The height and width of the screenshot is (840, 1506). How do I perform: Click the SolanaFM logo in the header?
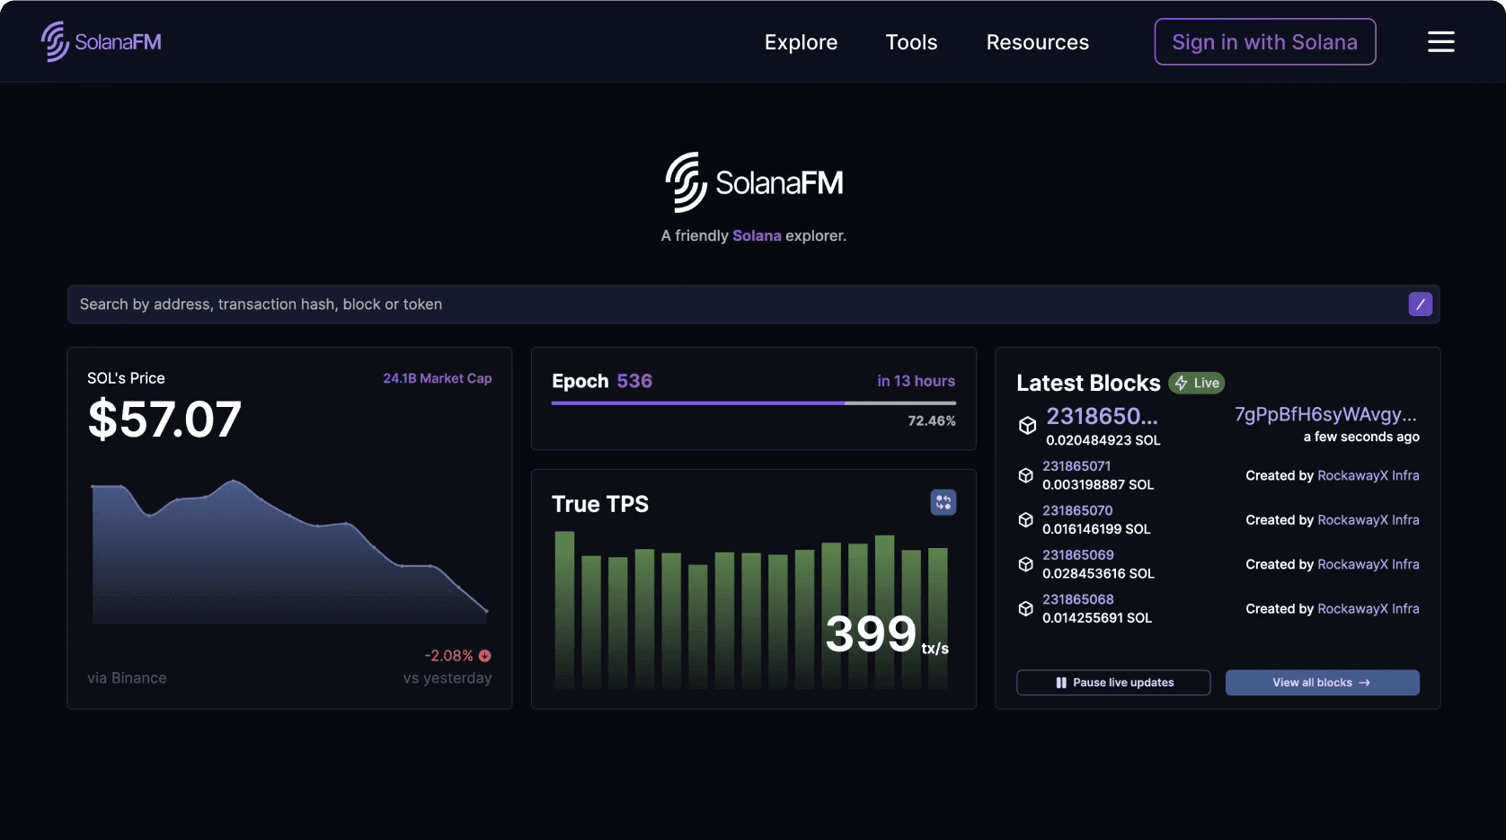click(x=102, y=41)
